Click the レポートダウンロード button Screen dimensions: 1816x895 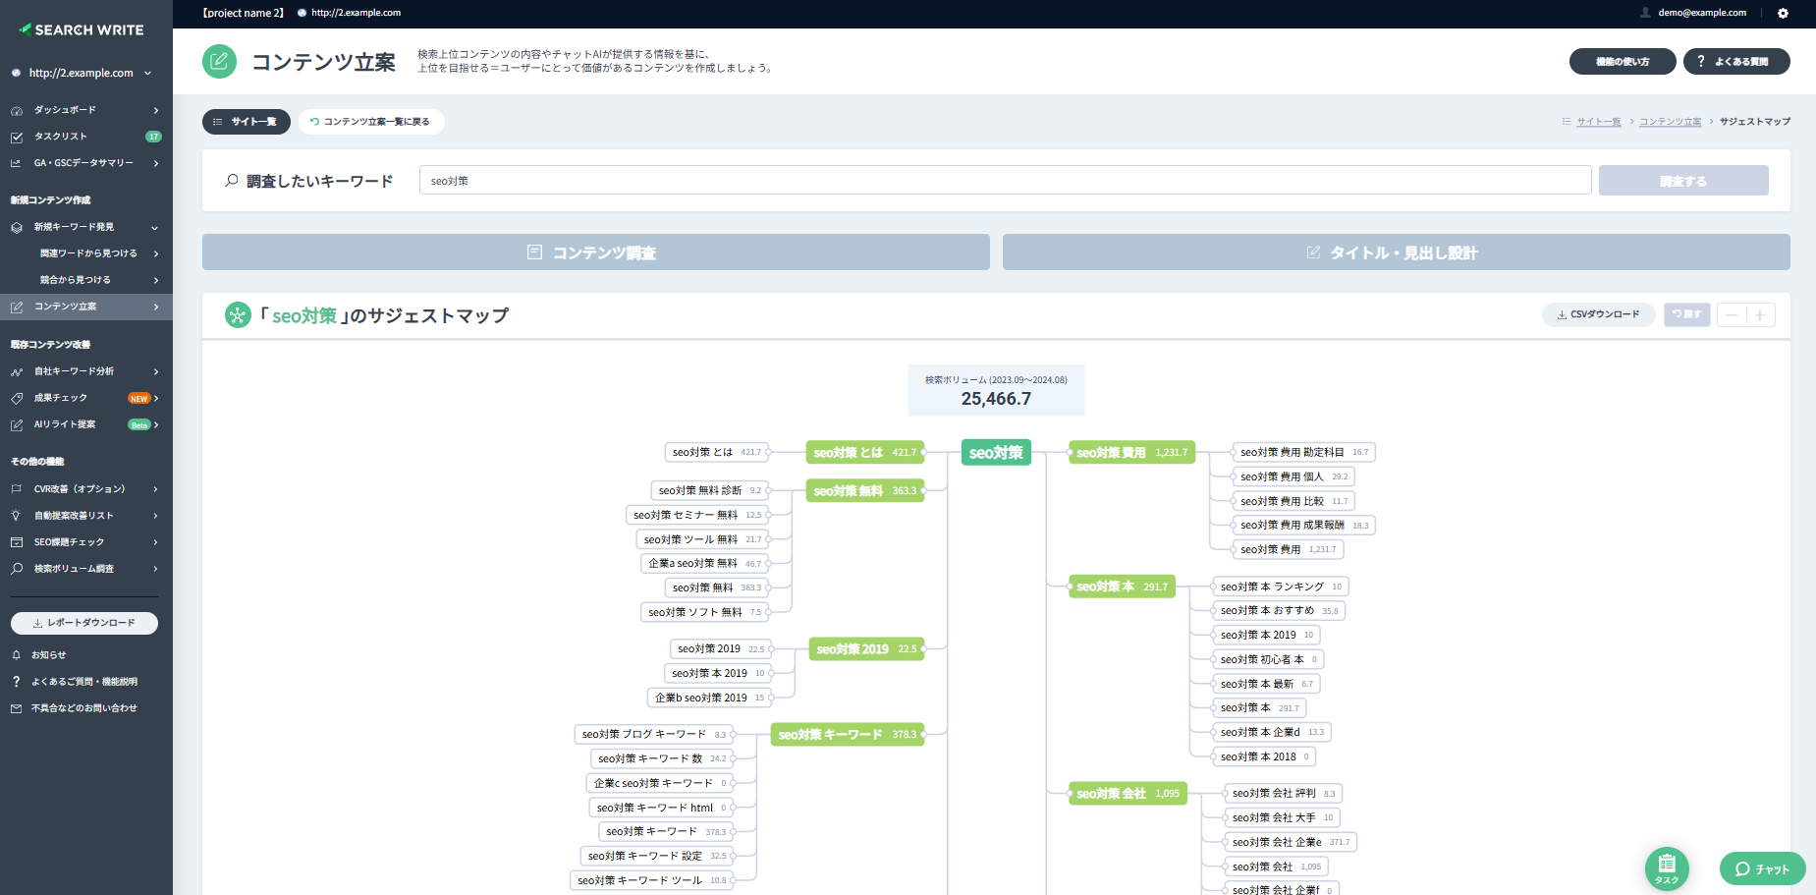pyautogui.click(x=84, y=623)
